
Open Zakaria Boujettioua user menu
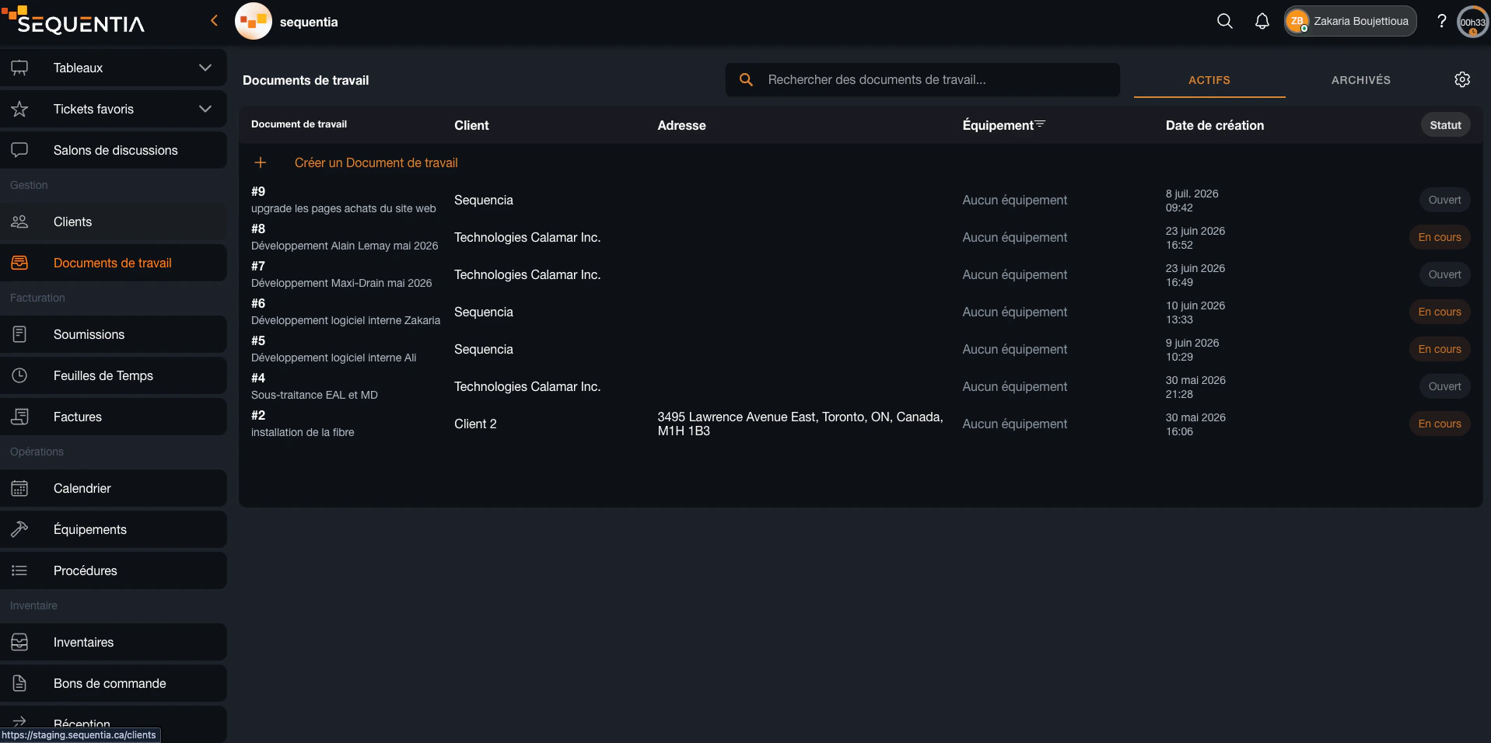point(1350,21)
